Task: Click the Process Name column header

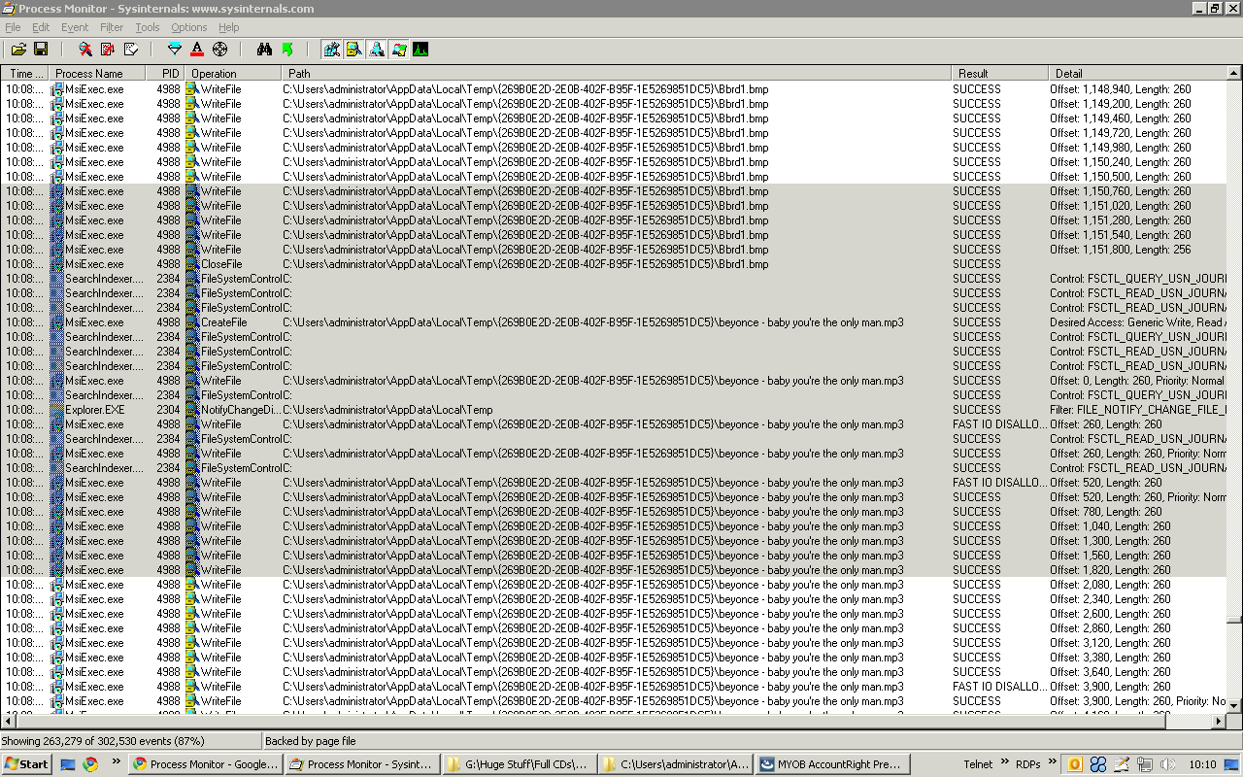Action: pyautogui.click(x=97, y=73)
